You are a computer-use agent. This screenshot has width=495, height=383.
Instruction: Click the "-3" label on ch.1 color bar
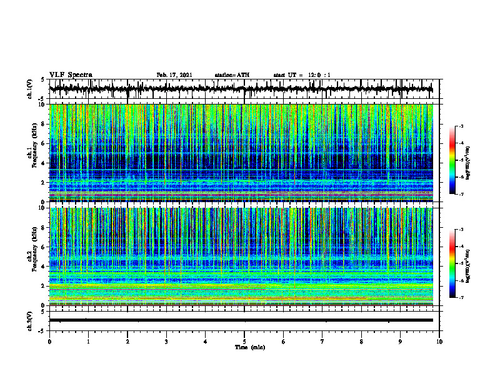(461, 126)
